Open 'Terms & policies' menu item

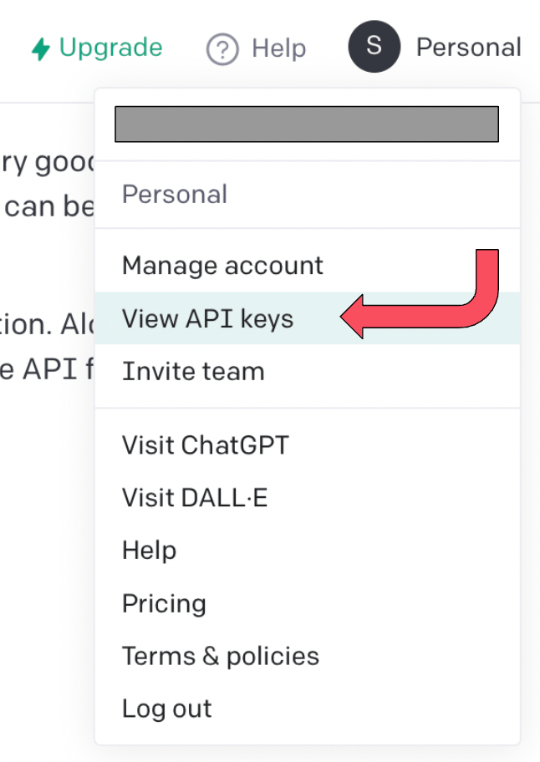coord(220,656)
